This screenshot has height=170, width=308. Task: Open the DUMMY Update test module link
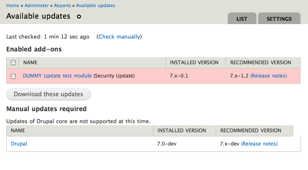(x=57, y=76)
